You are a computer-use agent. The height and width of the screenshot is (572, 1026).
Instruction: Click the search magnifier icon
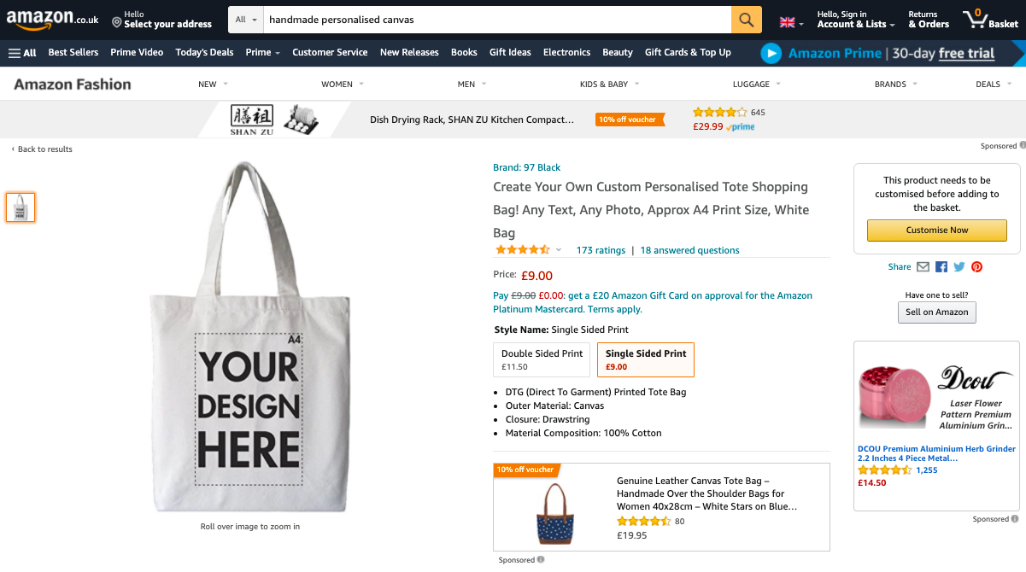pos(746,18)
